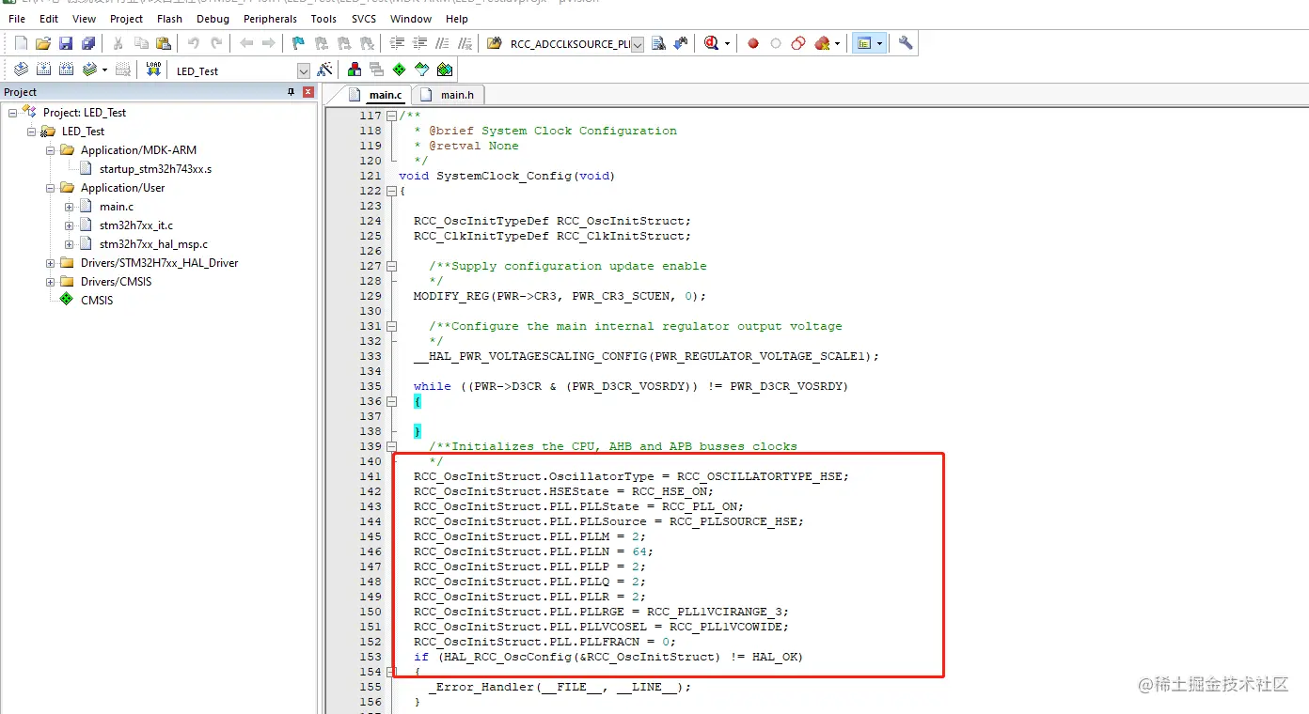Image resolution: width=1309 pixels, height=714 pixels.
Task: Click the Open file toolbar icon
Action: pyautogui.click(x=43, y=43)
